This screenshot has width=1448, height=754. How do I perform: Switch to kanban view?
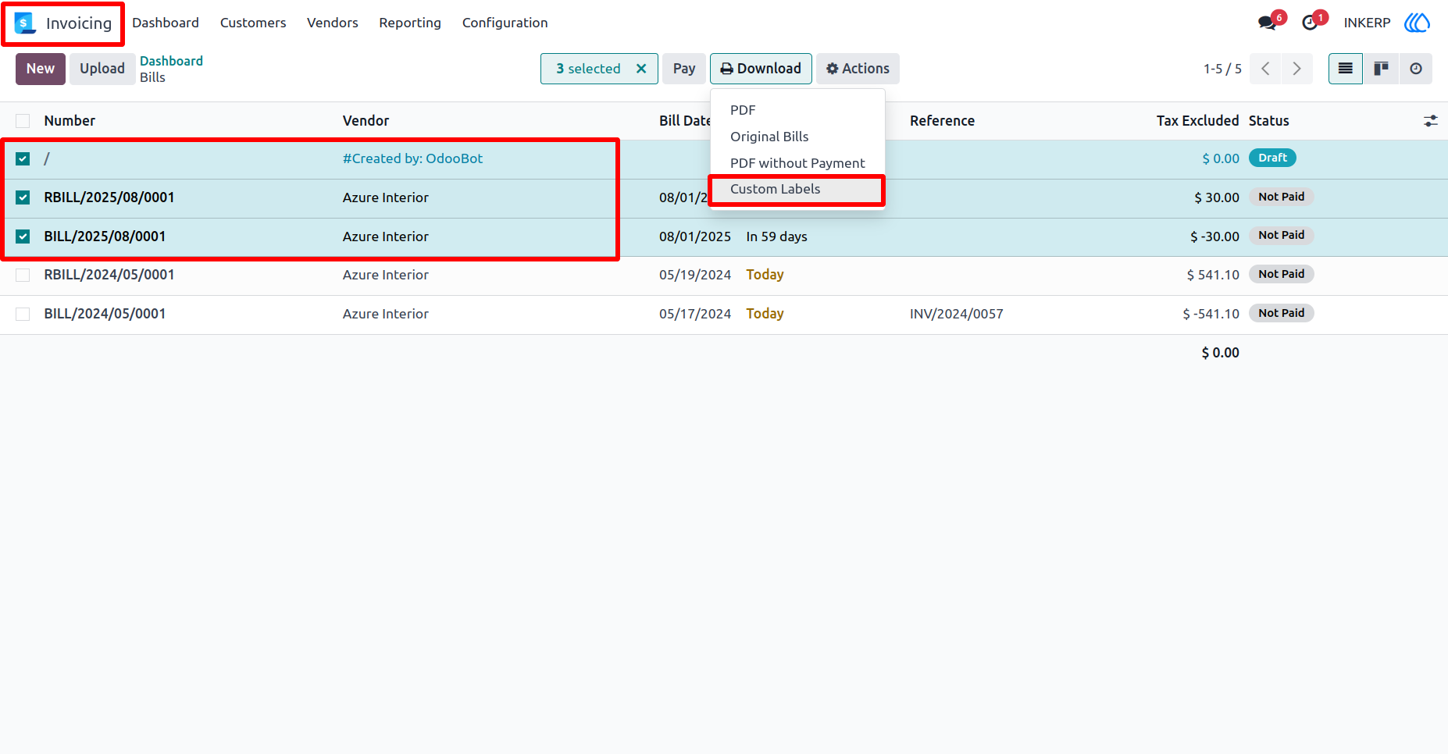pyautogui.click(x=1381, y=69)
